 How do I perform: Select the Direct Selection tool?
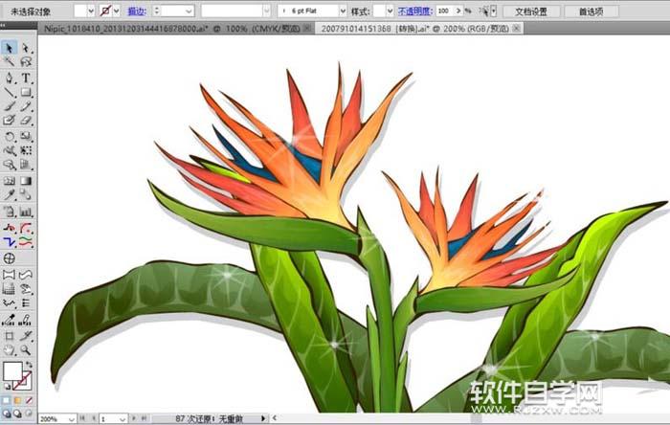pos(26,48)
